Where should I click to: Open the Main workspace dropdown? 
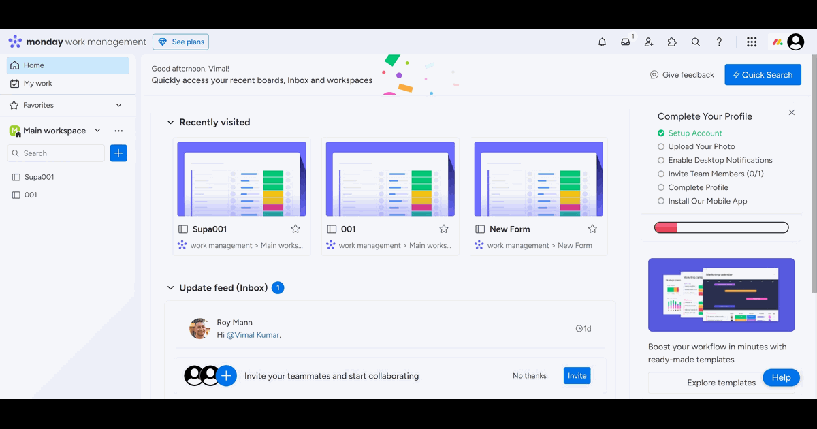(x=97, y=131)
